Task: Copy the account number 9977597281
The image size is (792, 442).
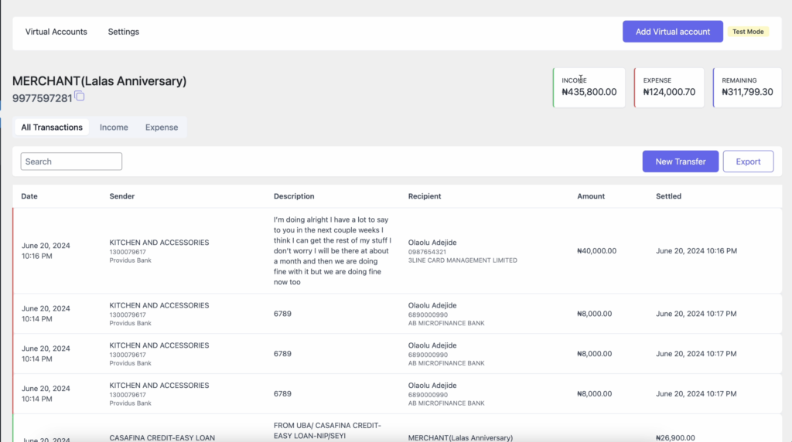Action: pos(80,97)
